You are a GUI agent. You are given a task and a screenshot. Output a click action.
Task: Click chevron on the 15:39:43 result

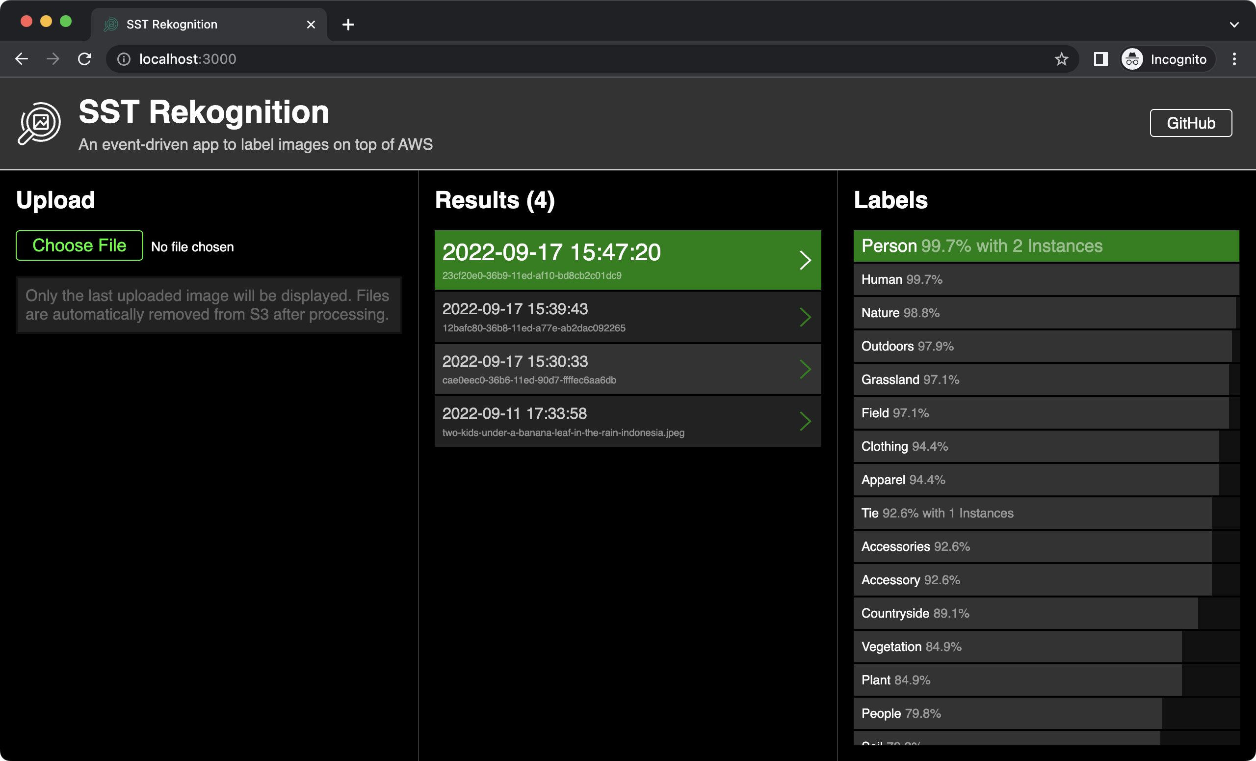coord(806,317)
